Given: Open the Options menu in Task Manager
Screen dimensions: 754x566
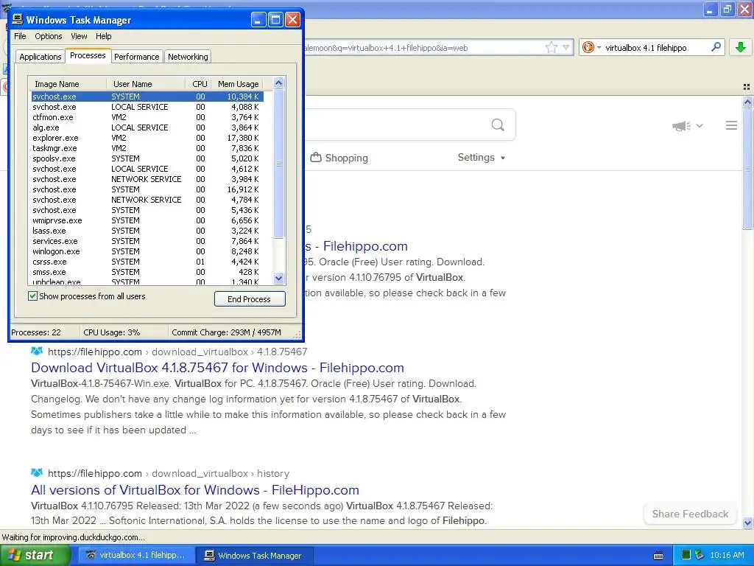Looking at the screenshot, I should (48, 36).
